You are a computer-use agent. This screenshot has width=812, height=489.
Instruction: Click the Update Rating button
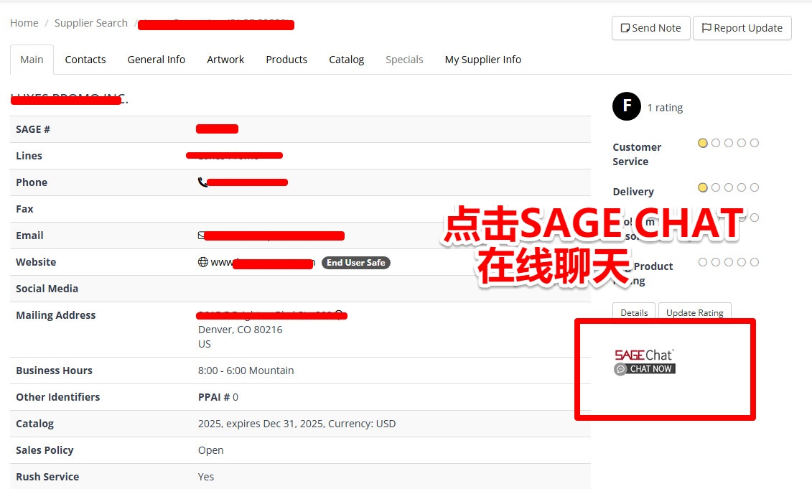(694, 312)
